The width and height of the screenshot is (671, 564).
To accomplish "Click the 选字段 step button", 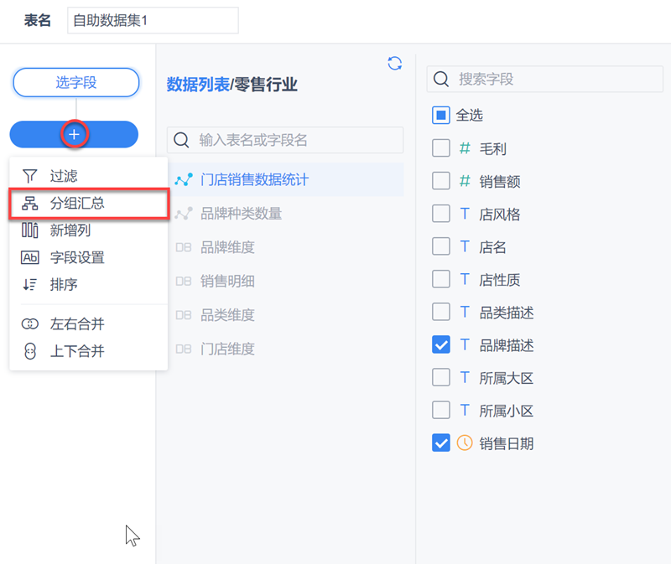I will [x=75, y=82].
